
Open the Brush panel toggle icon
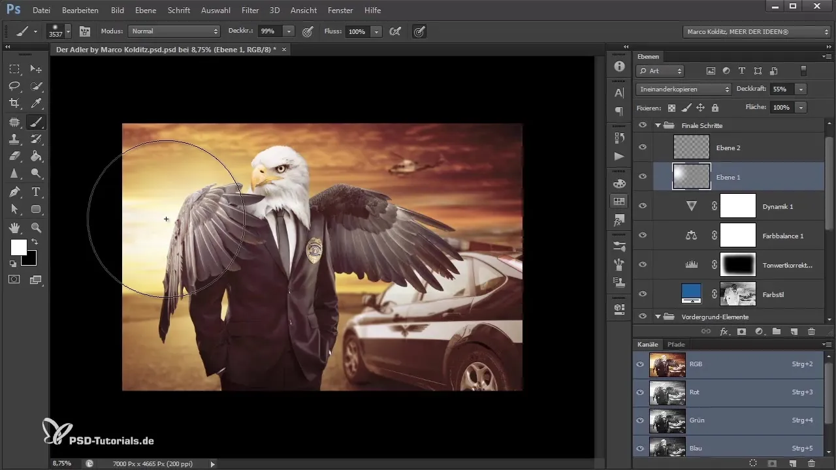pyautogui.click(x=85, y=31)
